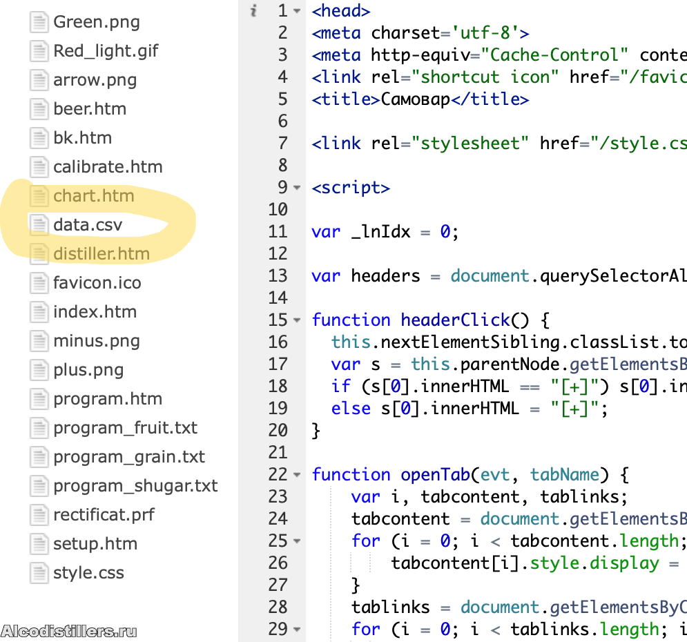The width and height of the screenshot is (687, 642).
Task: Open chart.htm from the file list
Action: (94, 196)
